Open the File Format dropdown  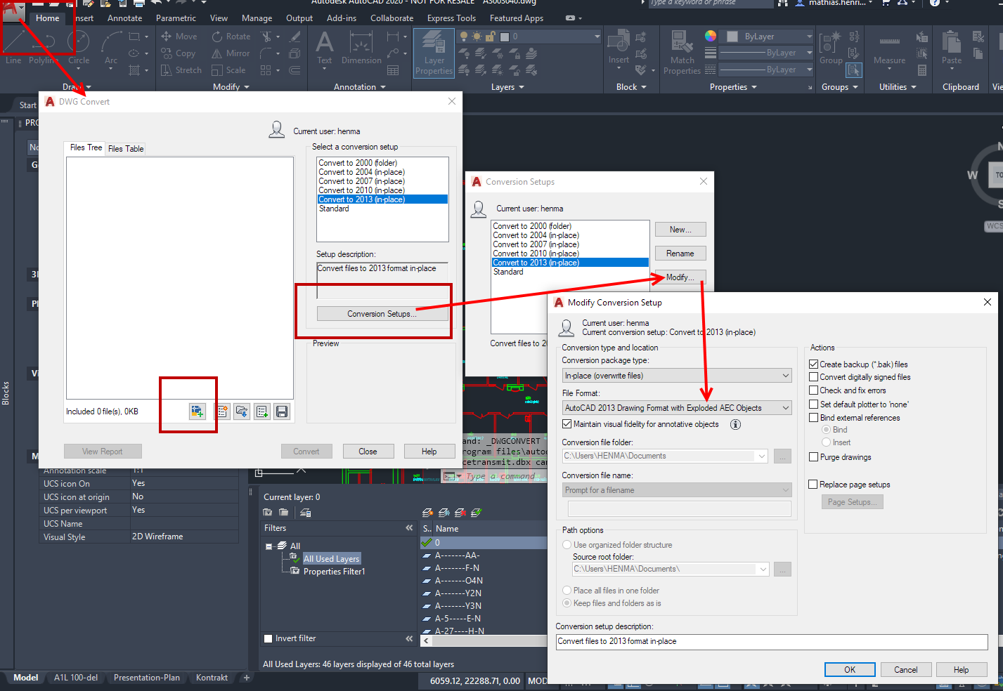click(x=677, y=408)
